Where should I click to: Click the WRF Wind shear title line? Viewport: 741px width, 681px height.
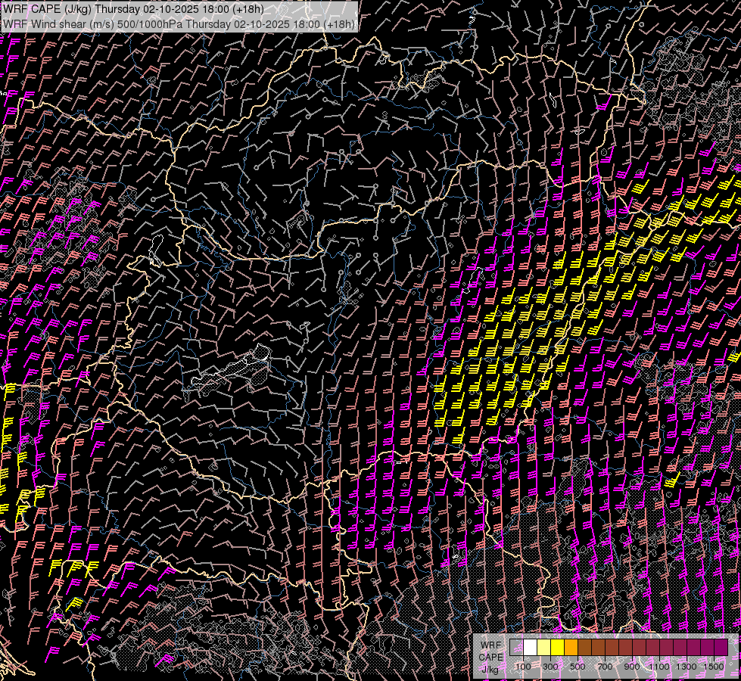(179, 23)
